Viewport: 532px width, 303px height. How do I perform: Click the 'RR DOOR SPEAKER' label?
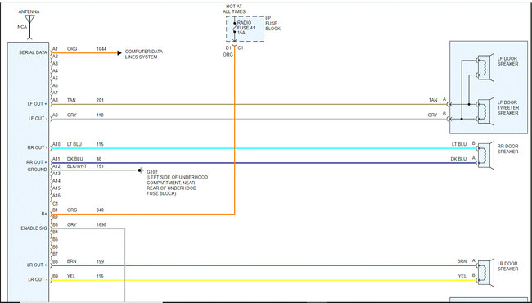507,149
